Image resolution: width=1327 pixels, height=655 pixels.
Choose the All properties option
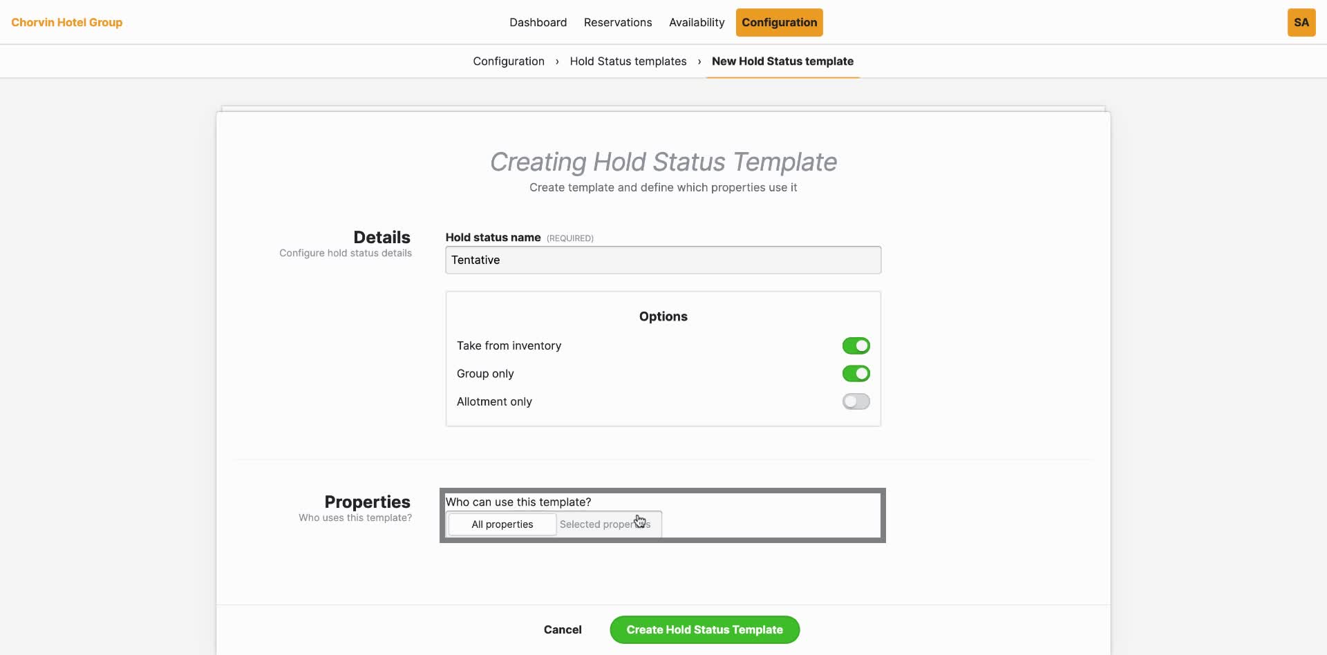(x=502, y=524)
